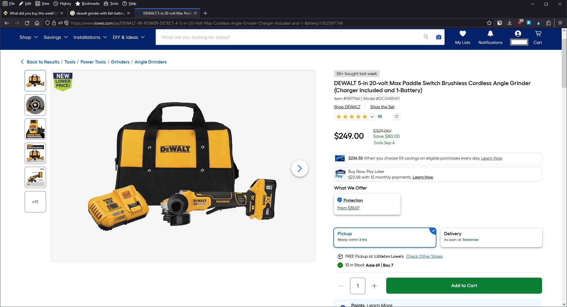Play the product video thumbnail

[x=35, y=105]
